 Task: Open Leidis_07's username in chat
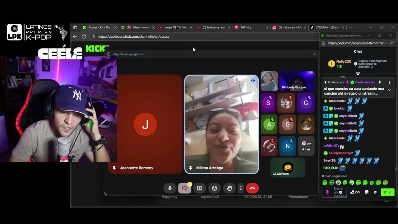coord(331,146)
